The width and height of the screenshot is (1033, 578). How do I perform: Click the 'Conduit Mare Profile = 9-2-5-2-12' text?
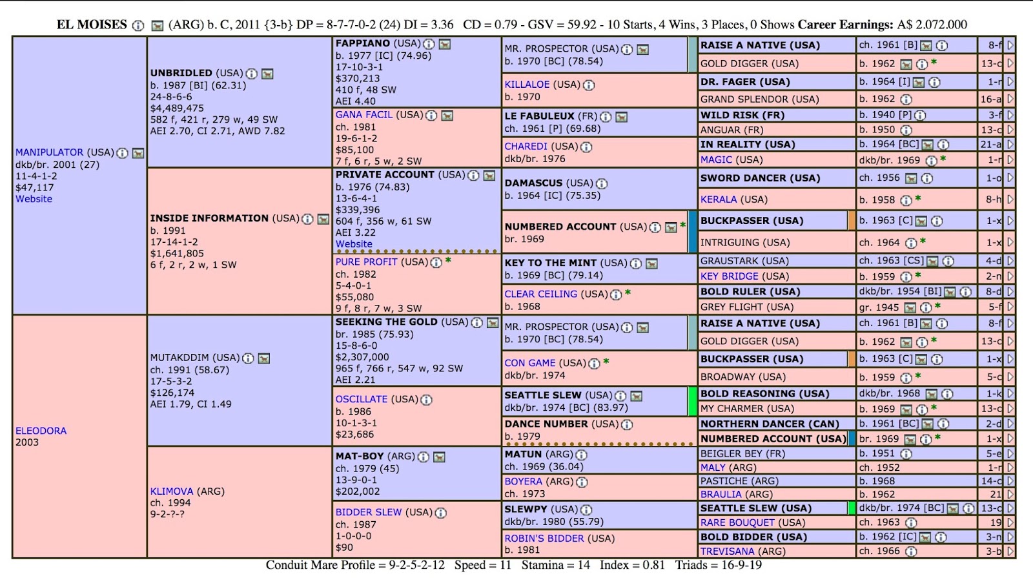(355, 565)
